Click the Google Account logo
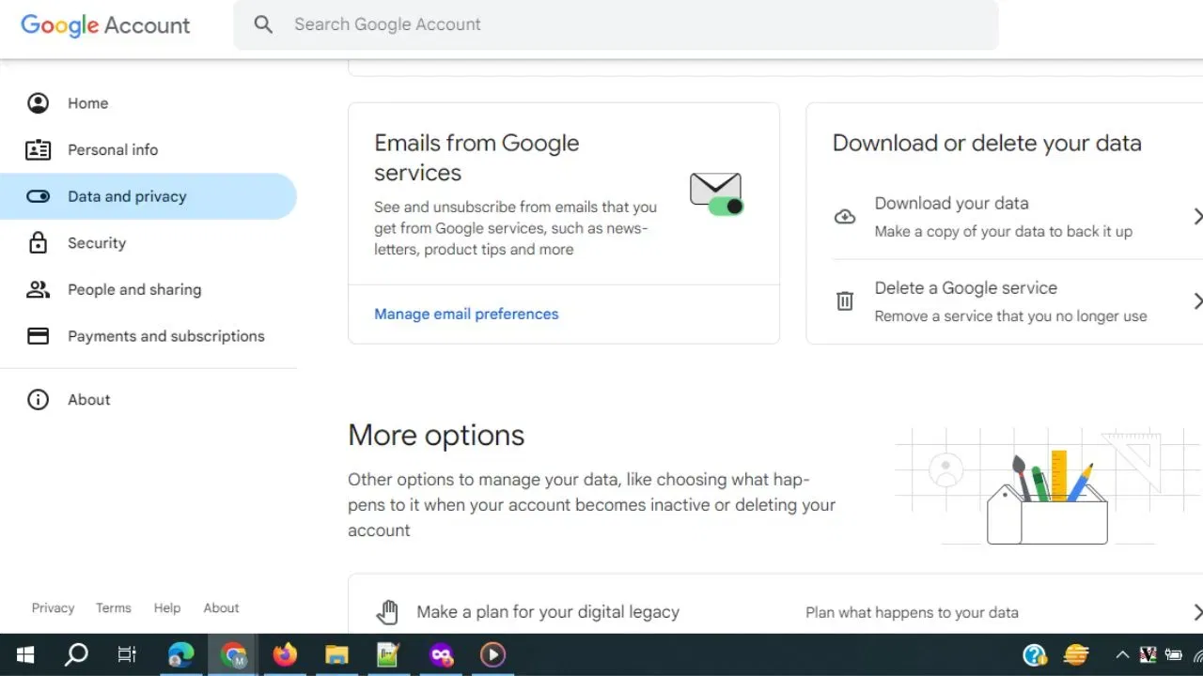This screenshot has width=1203, height=676. [105, 25]
